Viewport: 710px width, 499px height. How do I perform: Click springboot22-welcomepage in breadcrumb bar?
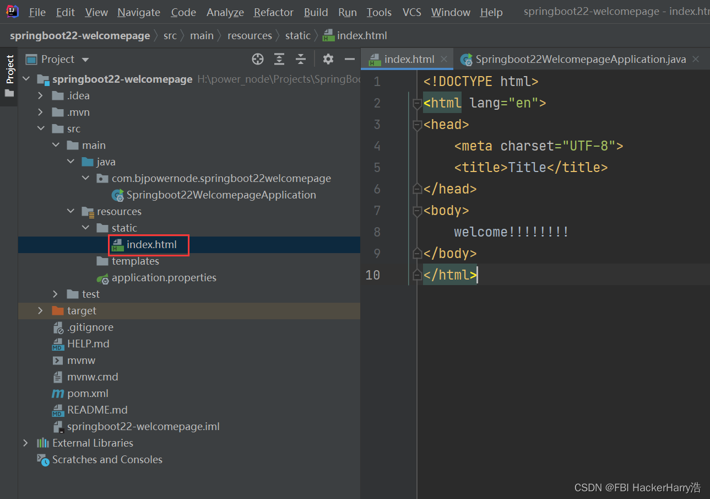(80, 36)
